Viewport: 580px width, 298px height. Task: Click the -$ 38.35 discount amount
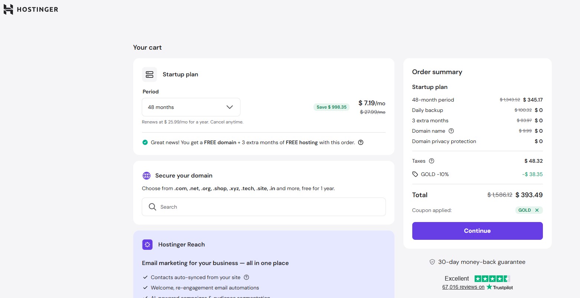coord(533,174)
